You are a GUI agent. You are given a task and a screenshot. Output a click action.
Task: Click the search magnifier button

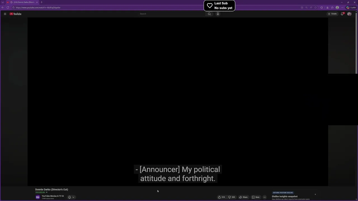[x=209, y=14]
